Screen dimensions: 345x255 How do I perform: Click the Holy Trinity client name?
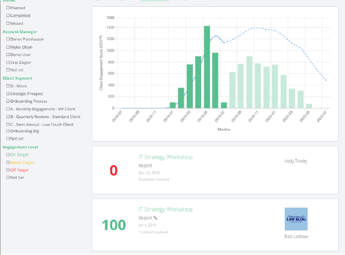(296, 161)
